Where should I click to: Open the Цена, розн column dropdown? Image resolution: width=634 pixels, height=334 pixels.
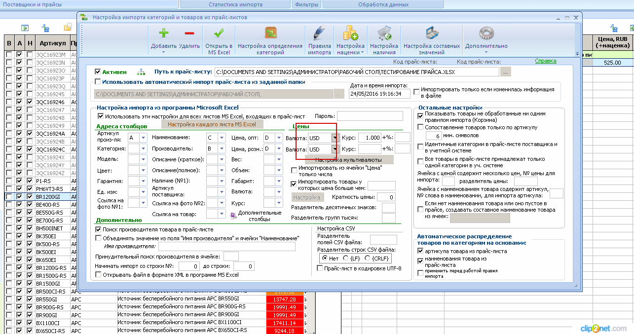tap(279, 148)
